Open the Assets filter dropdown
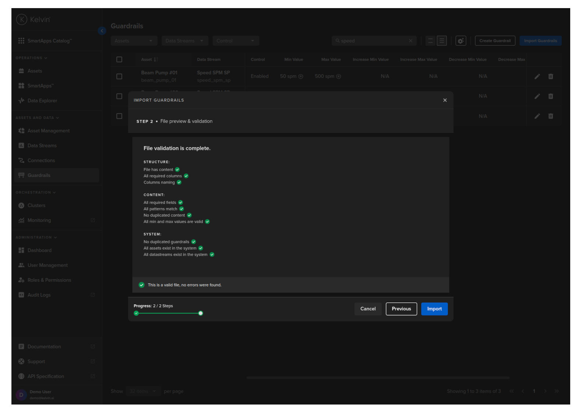 [134, 41]
